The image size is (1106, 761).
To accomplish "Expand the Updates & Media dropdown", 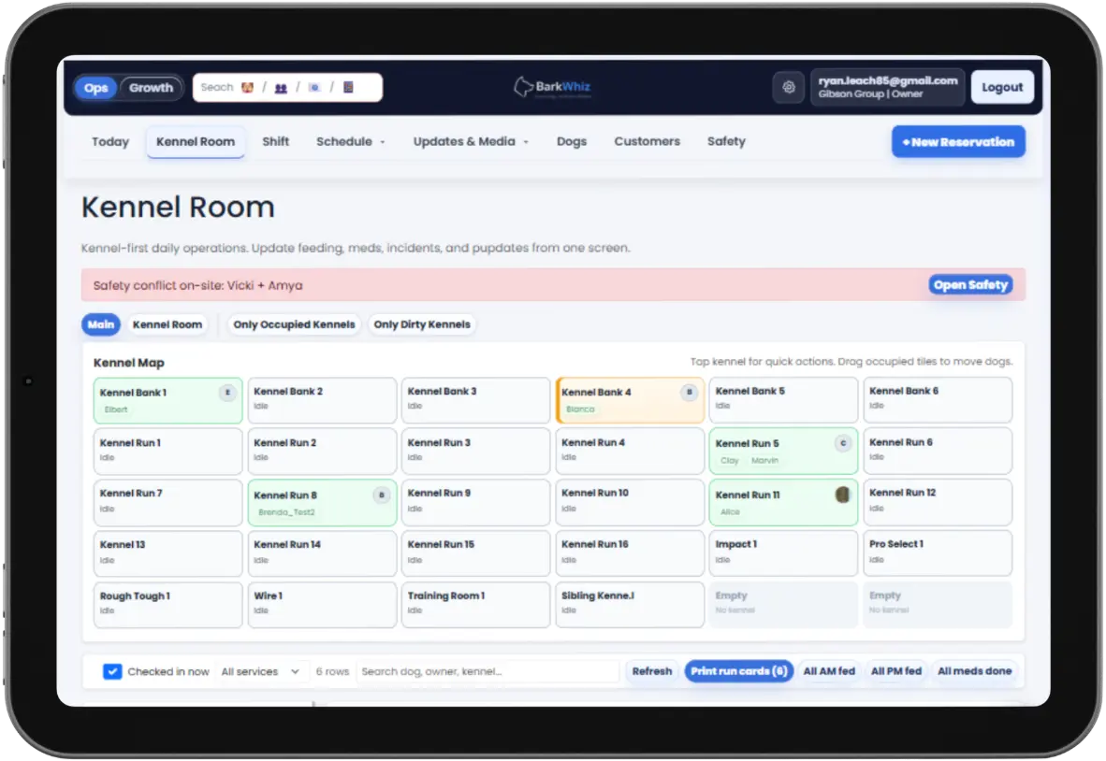I will coord(471,141).
